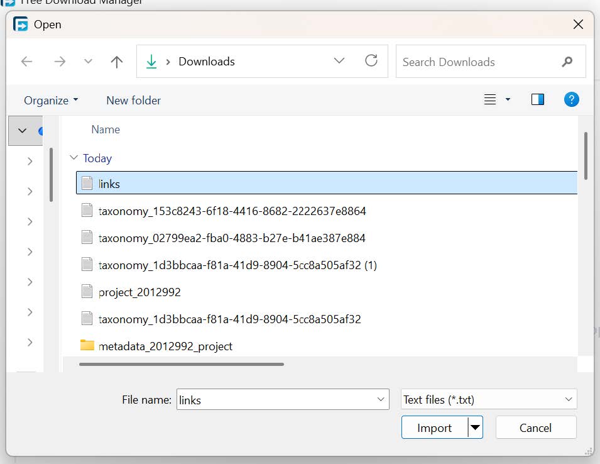Toggle the preview pane
Image resolution: width=600 pixels, height=464 pixels.
[x=538, y=99]
